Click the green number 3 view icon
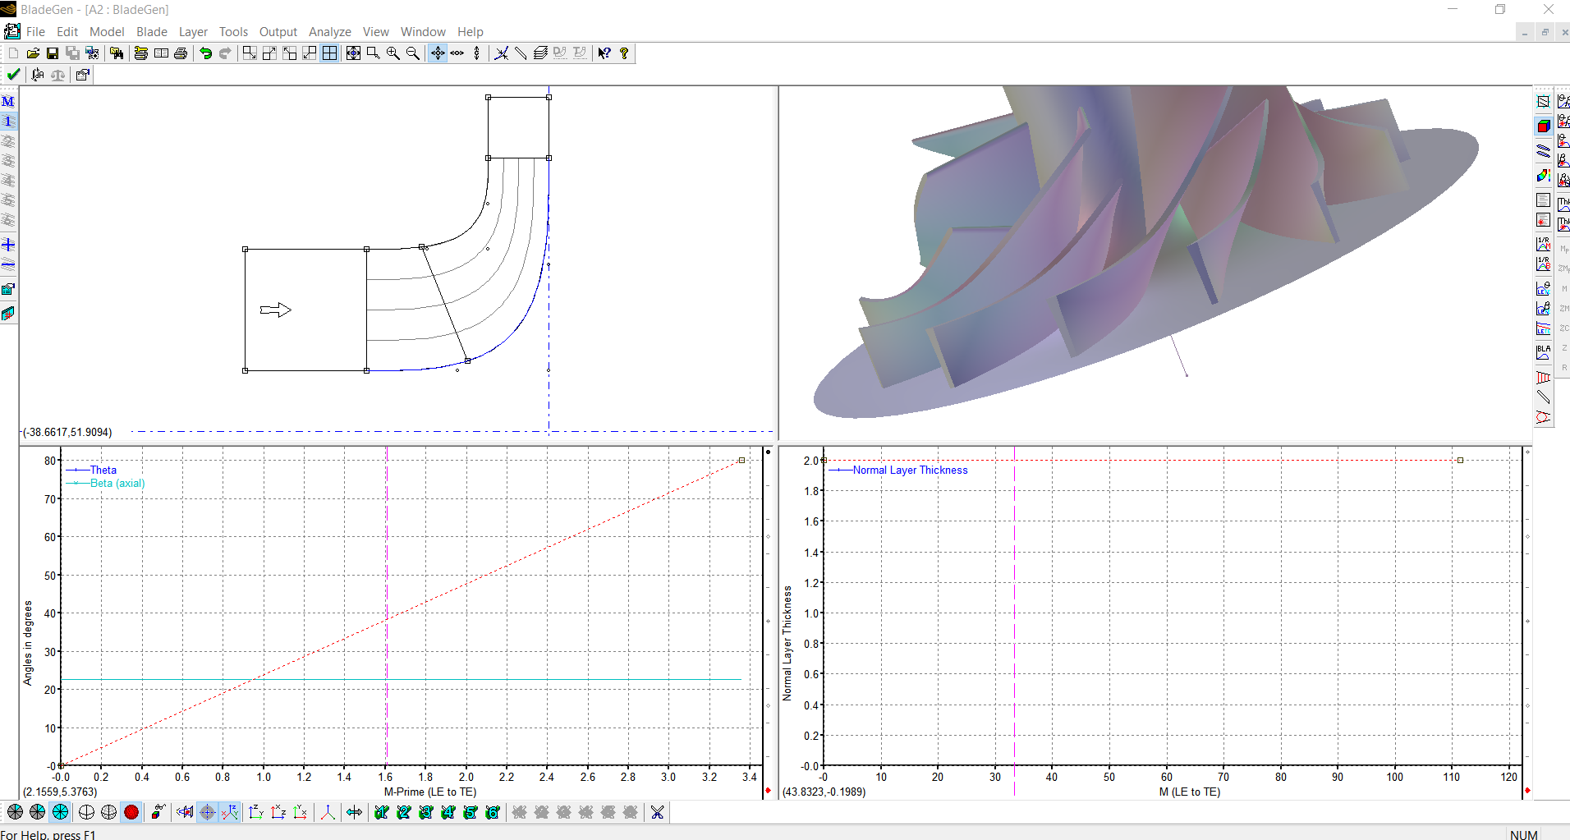This screenshot has width=1570, height=840. tap(425, 812)
